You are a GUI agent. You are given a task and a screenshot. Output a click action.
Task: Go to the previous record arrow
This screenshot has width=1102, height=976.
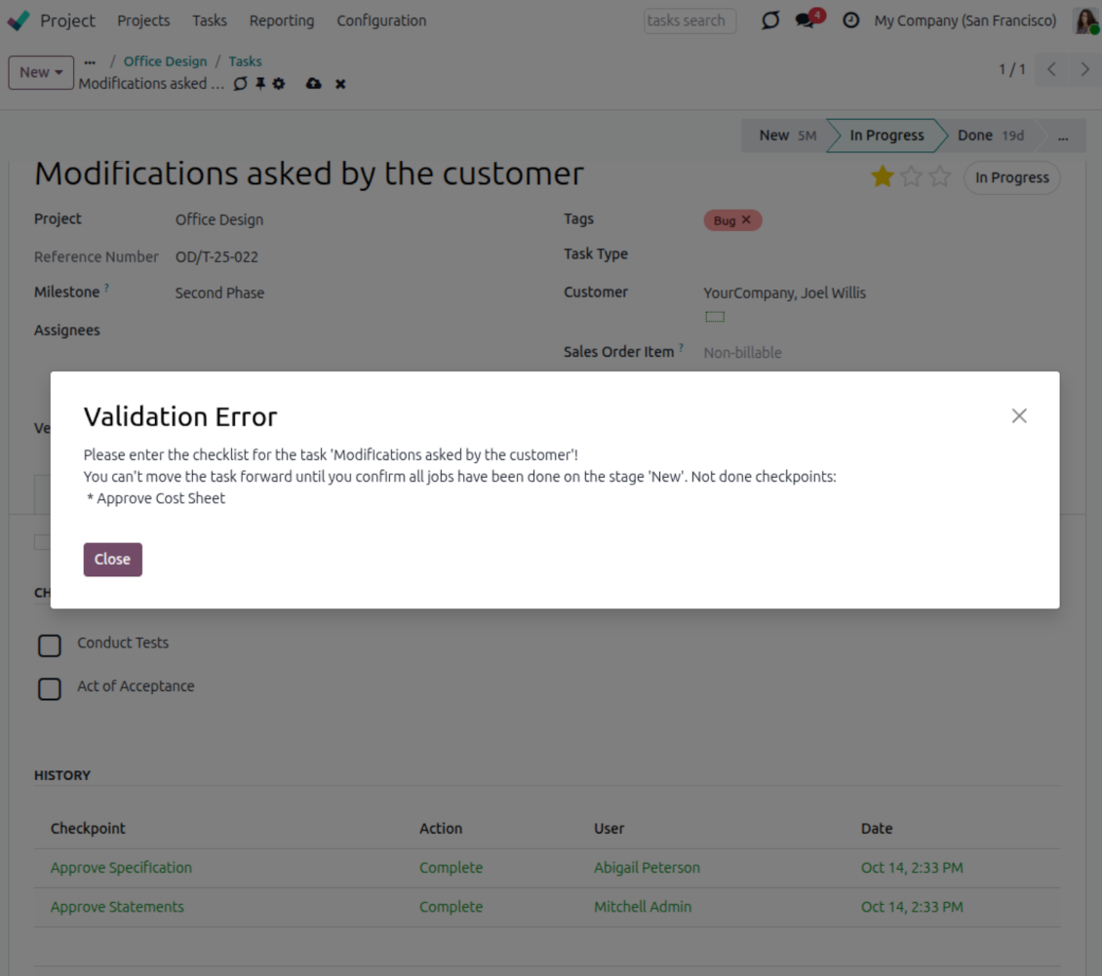[1051, 69]
